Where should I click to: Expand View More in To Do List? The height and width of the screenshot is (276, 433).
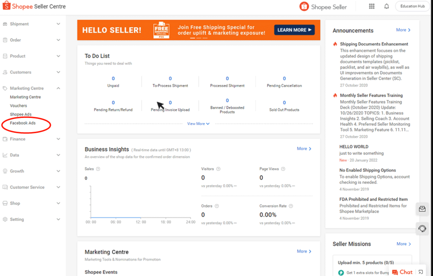click(198, 123)
